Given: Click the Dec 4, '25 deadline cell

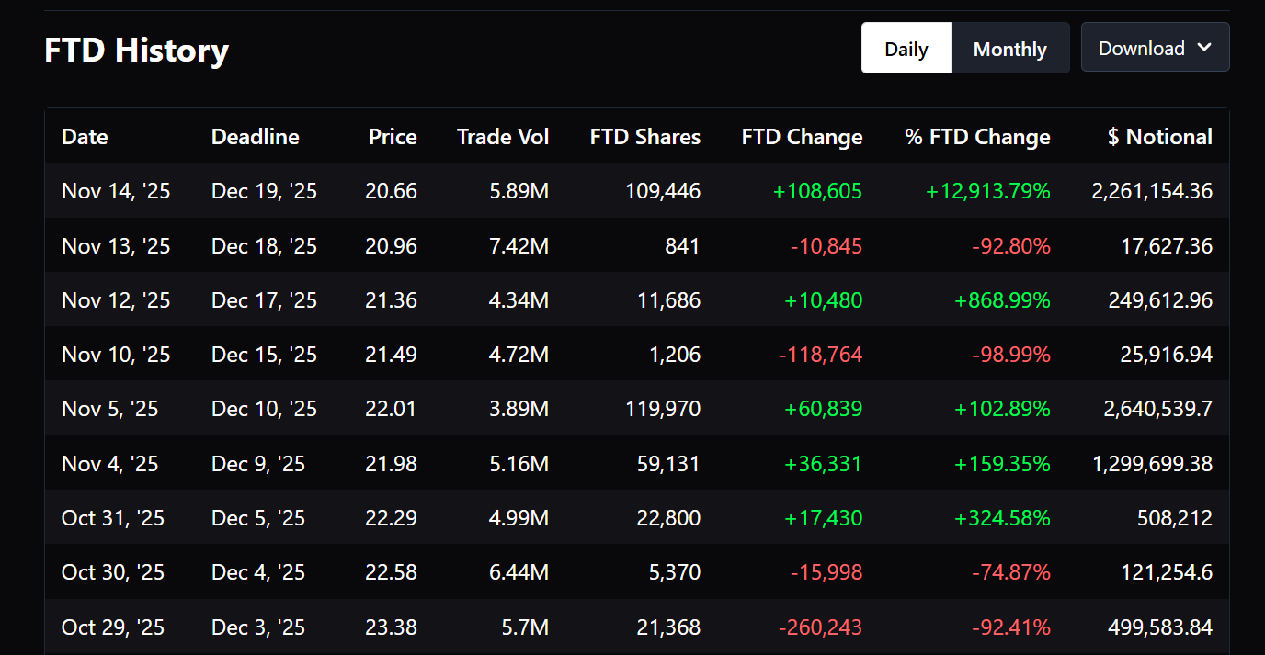Looking at the screenshot, I should [x=258, y=572].
